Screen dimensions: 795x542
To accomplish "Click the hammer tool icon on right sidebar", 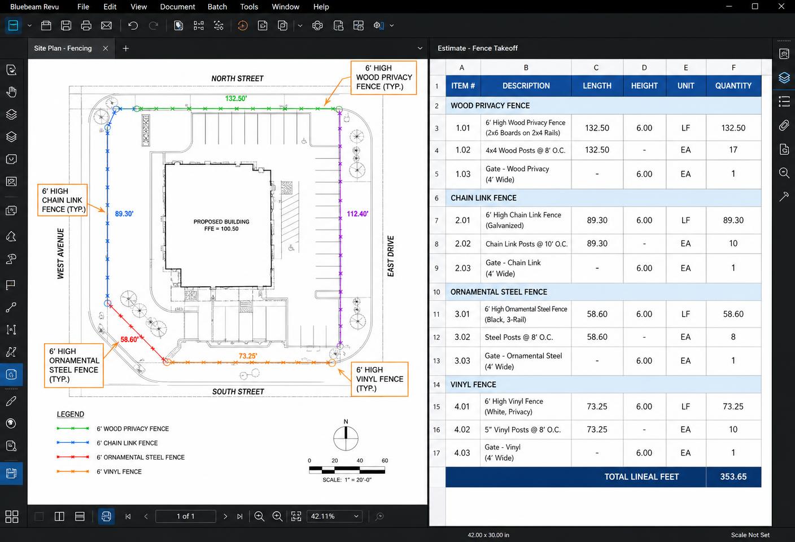I will tap(784, 196).
